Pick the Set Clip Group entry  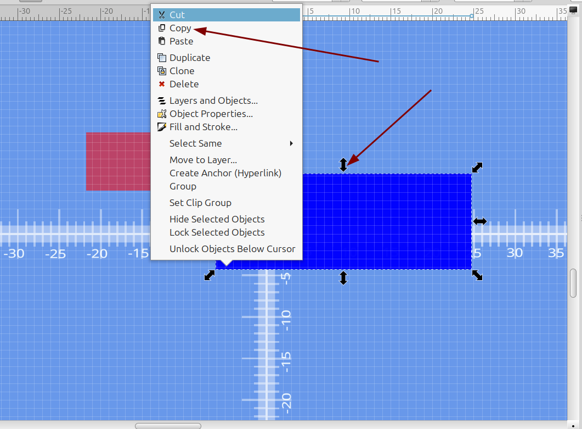tap(200, 203)
